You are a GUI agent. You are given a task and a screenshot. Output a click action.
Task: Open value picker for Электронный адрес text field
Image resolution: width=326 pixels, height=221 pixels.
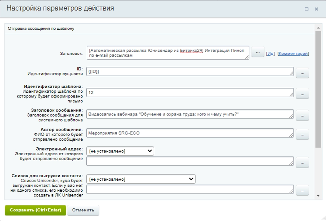click(x=302, y=162)
